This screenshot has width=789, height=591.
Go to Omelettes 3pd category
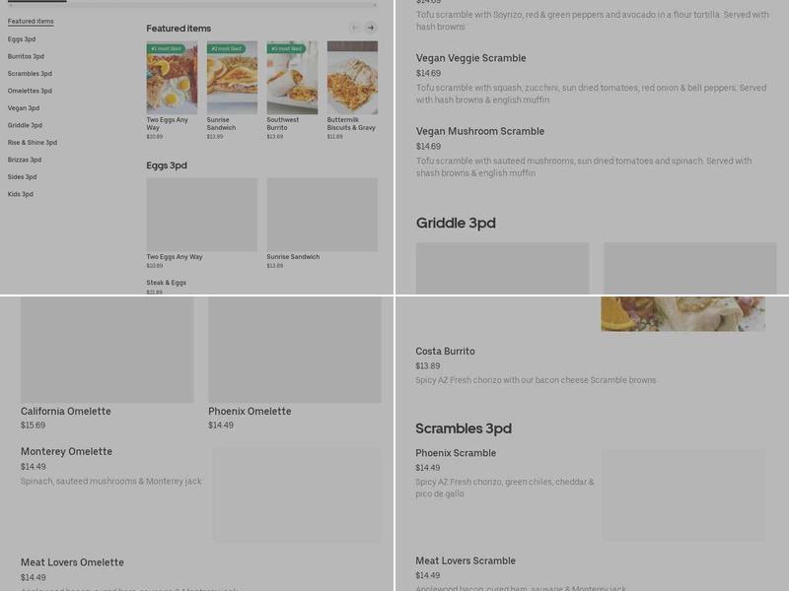[x=30, y=91]
